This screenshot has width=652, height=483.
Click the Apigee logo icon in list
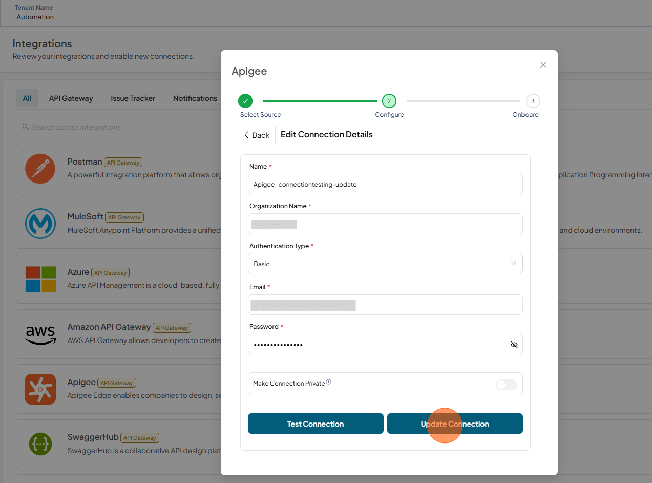pos(40,389)
